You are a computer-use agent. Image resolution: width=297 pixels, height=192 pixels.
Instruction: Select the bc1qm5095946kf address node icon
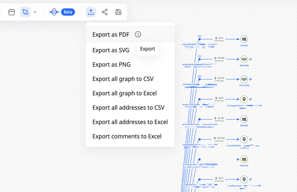(x=244, y=139)
